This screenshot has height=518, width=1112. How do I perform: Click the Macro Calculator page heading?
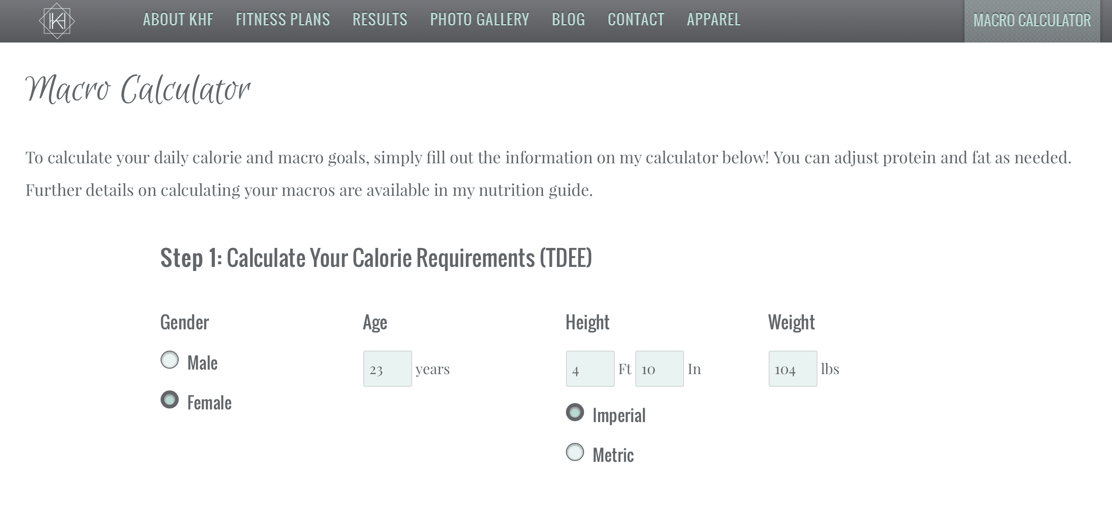138,89
